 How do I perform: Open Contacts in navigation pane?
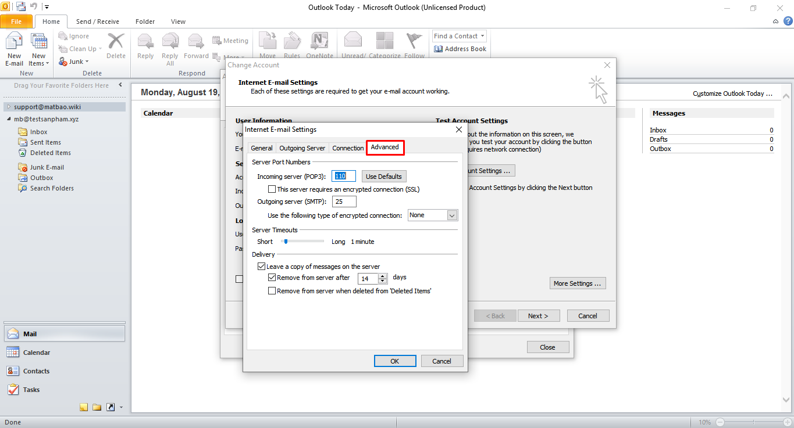tap(13, 371)
